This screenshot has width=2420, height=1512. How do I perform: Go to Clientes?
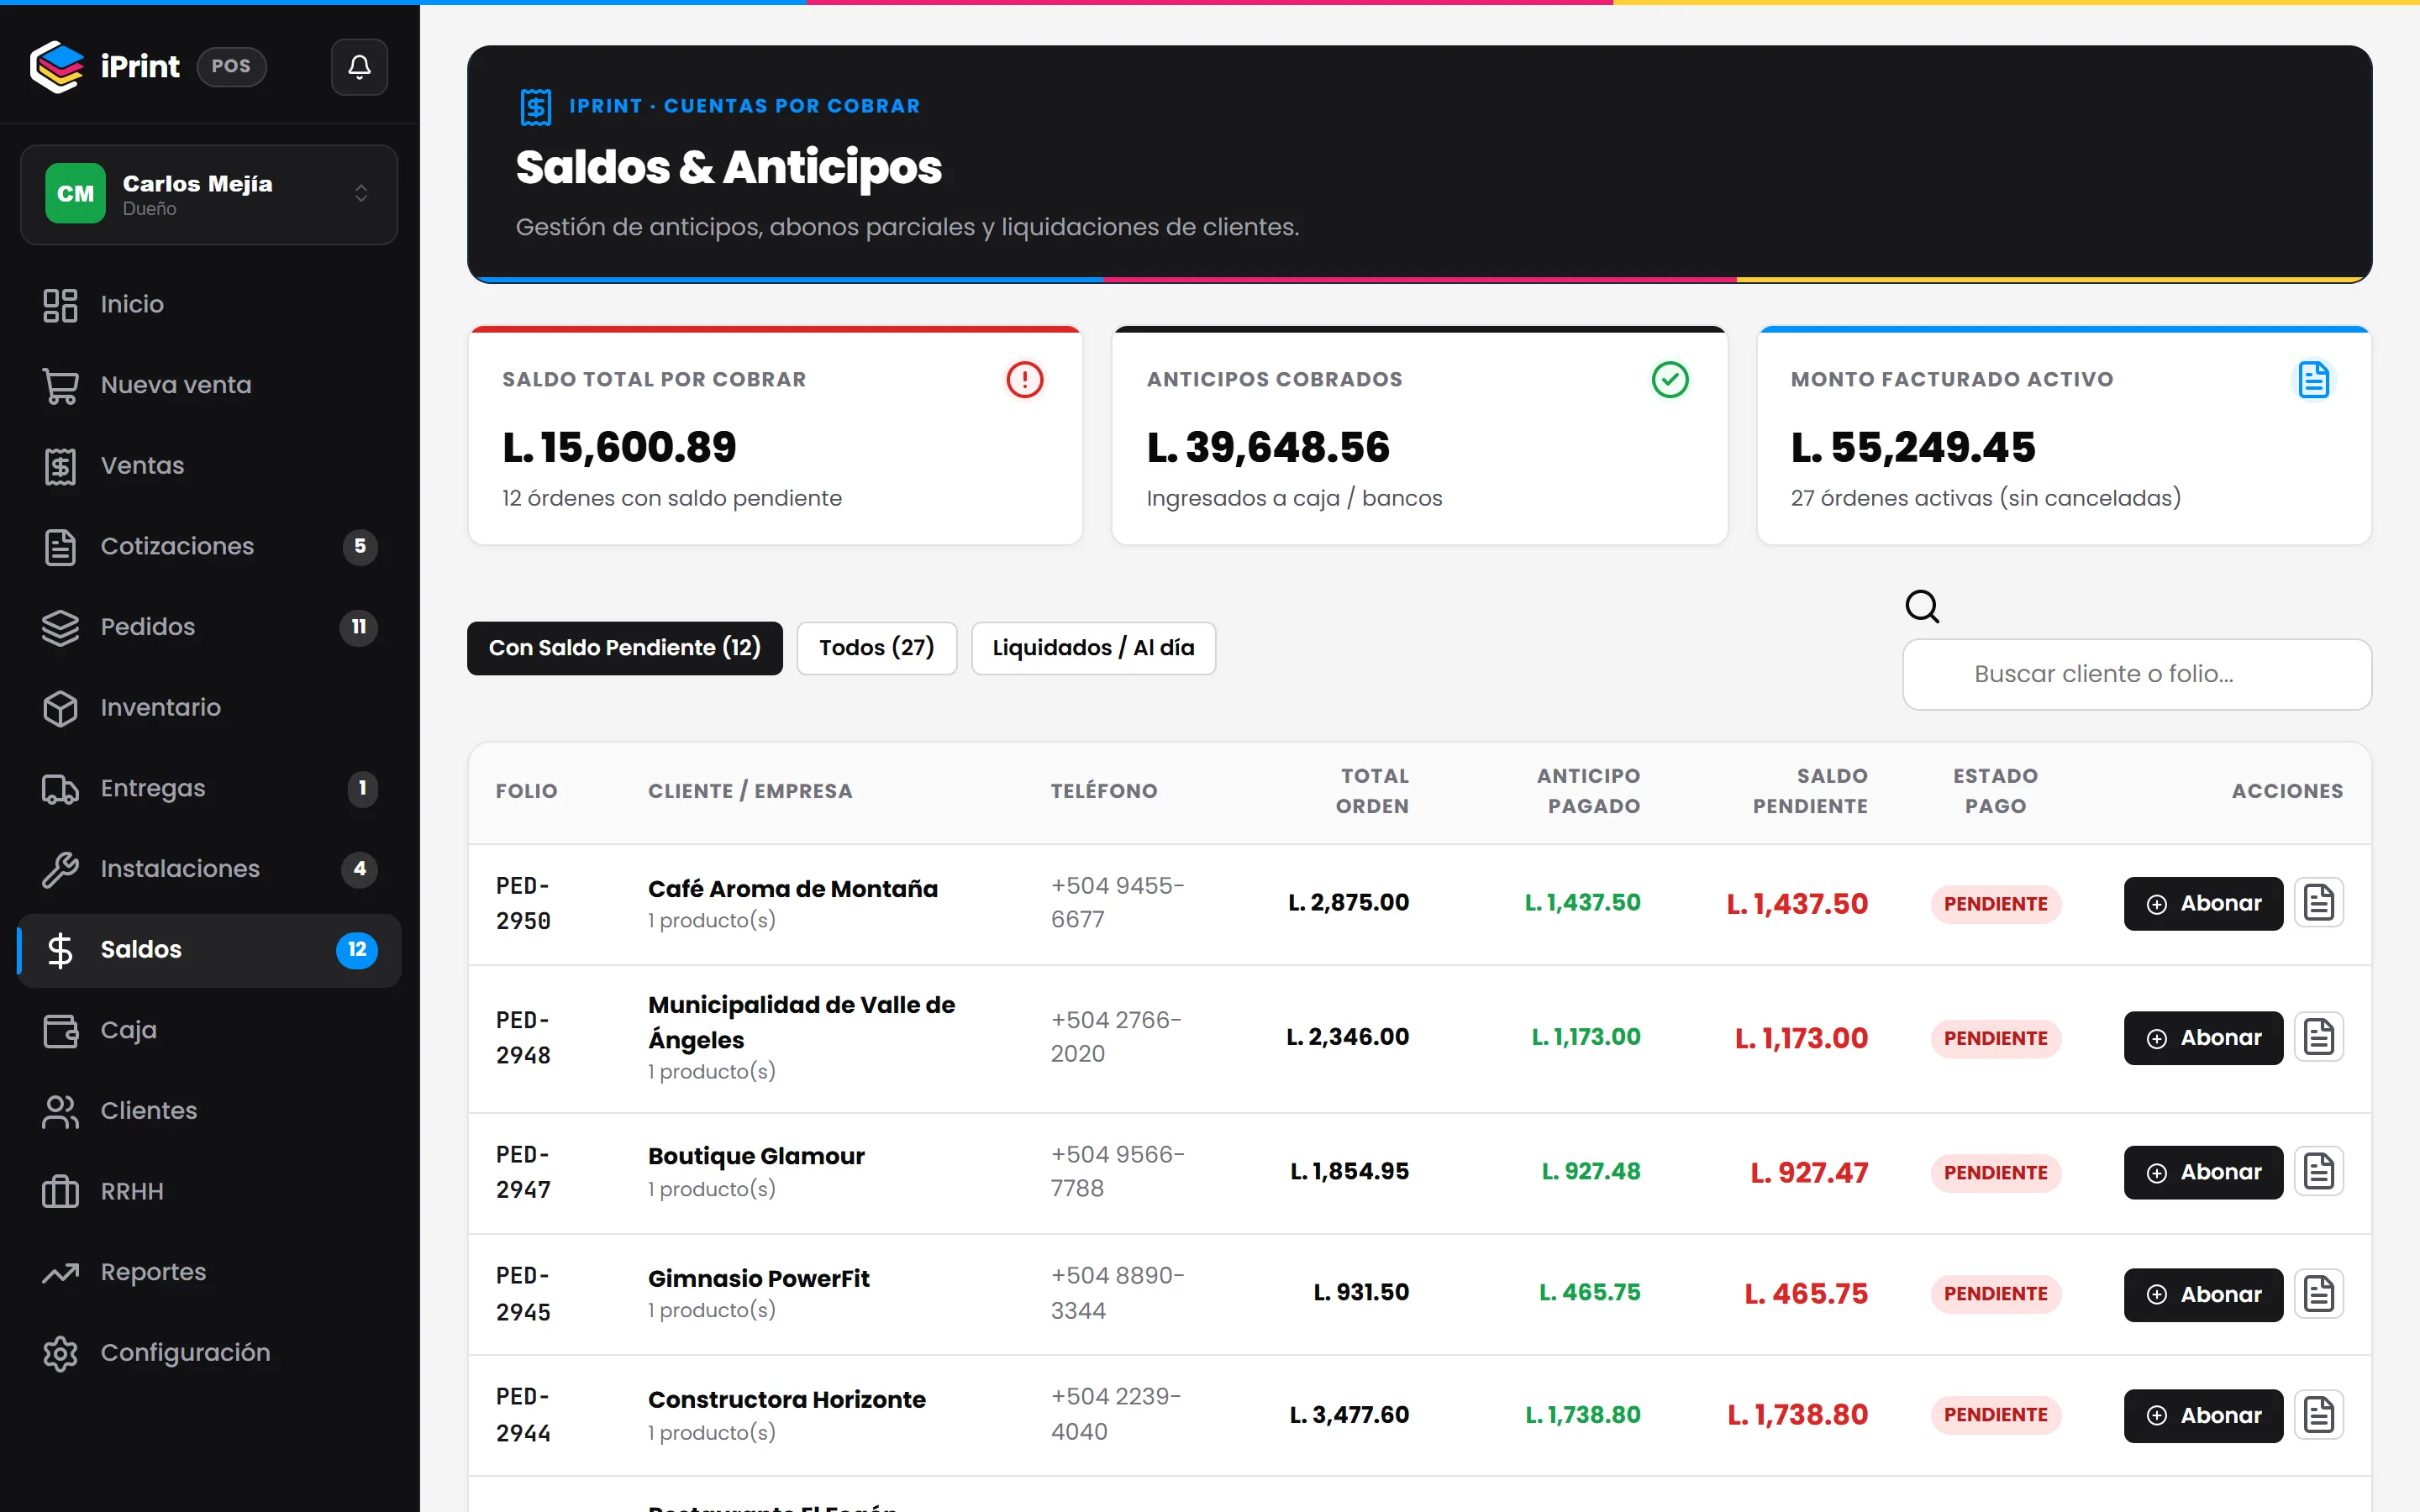click(209, 1112)
